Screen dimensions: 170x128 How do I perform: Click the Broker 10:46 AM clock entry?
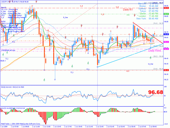coord(149,6)
